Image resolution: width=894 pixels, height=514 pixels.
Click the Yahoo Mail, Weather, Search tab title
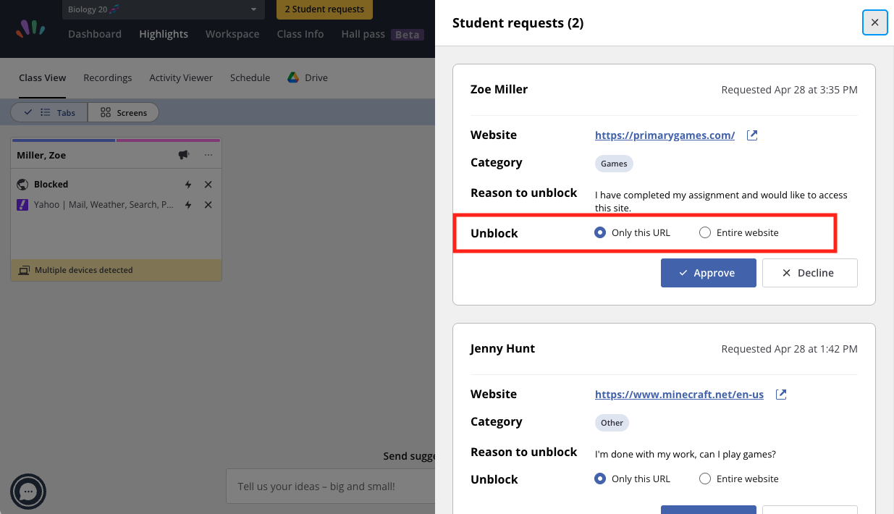pos(104,205)
